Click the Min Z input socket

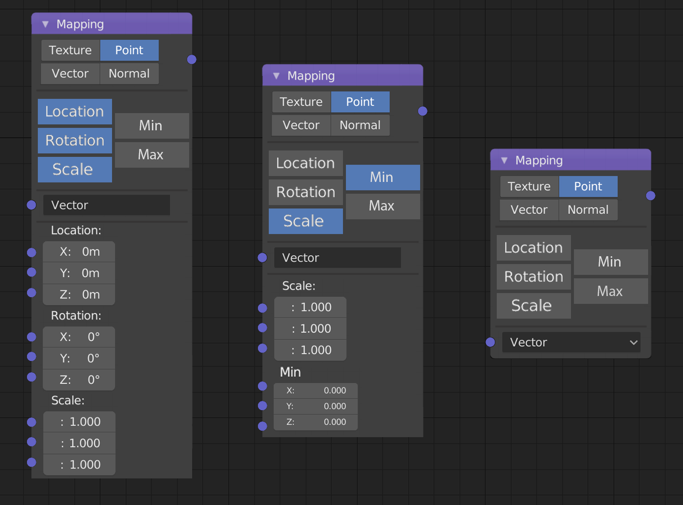click(262, 426)
